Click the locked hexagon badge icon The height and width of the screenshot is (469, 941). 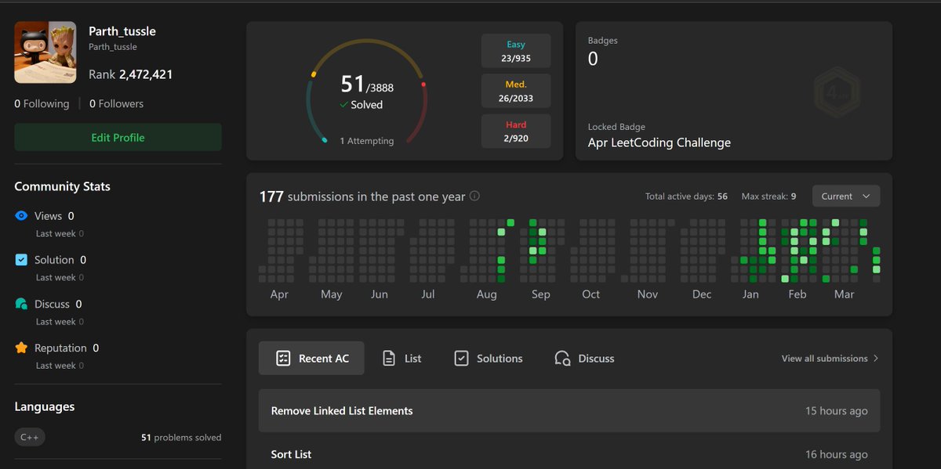pos(837,92)
